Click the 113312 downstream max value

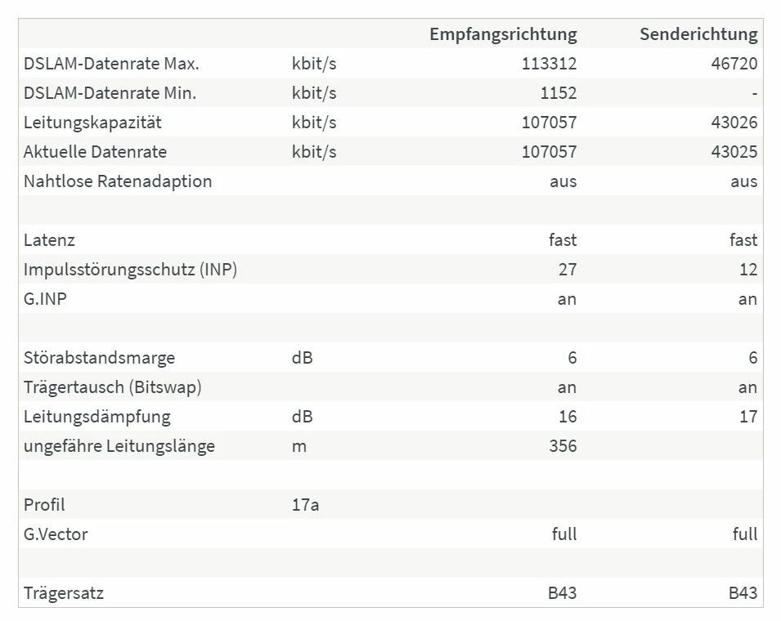point(549,64)
